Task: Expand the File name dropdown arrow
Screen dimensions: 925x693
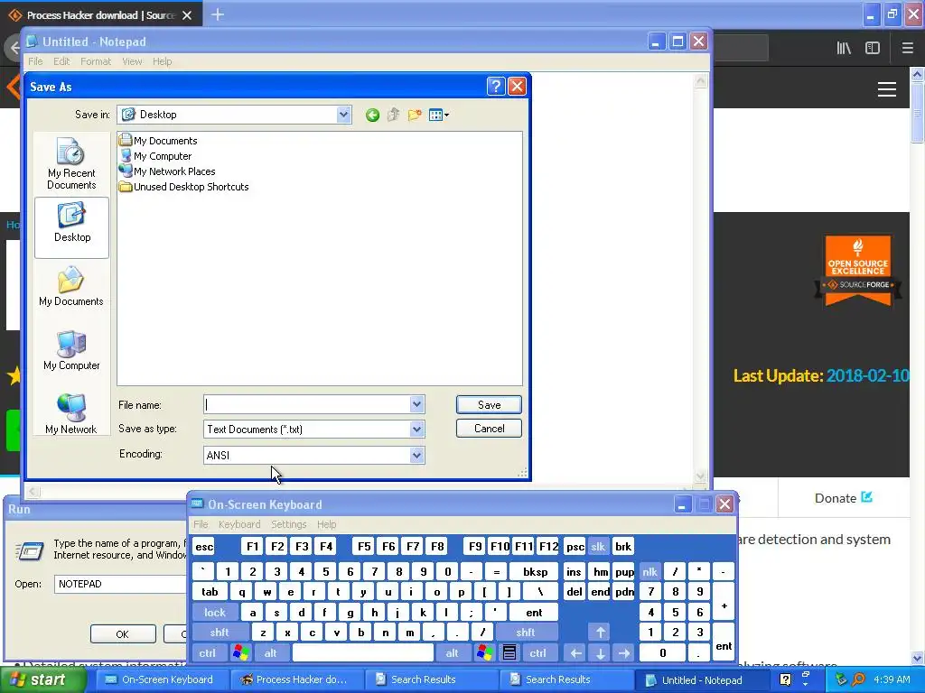Action: (x=417, y=404)
